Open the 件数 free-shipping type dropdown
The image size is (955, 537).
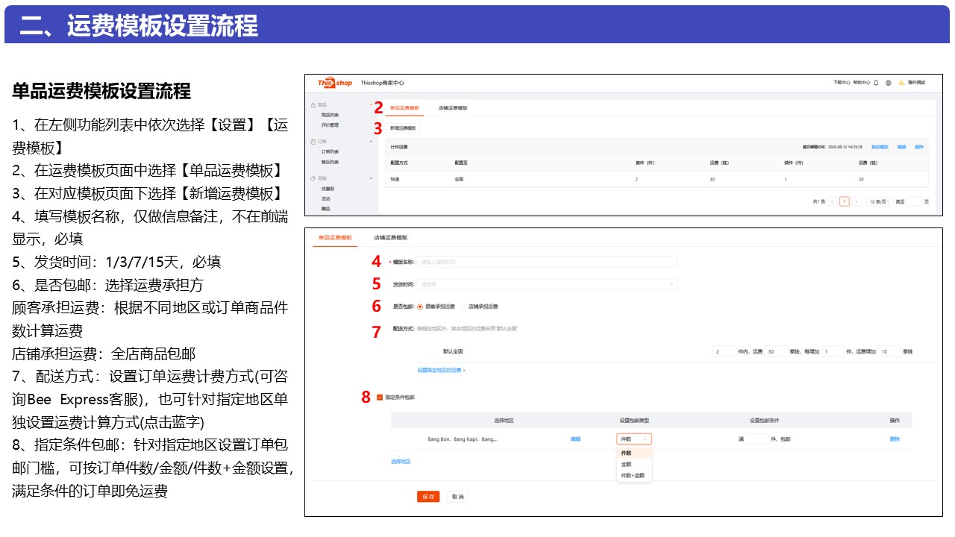[634, 439]
